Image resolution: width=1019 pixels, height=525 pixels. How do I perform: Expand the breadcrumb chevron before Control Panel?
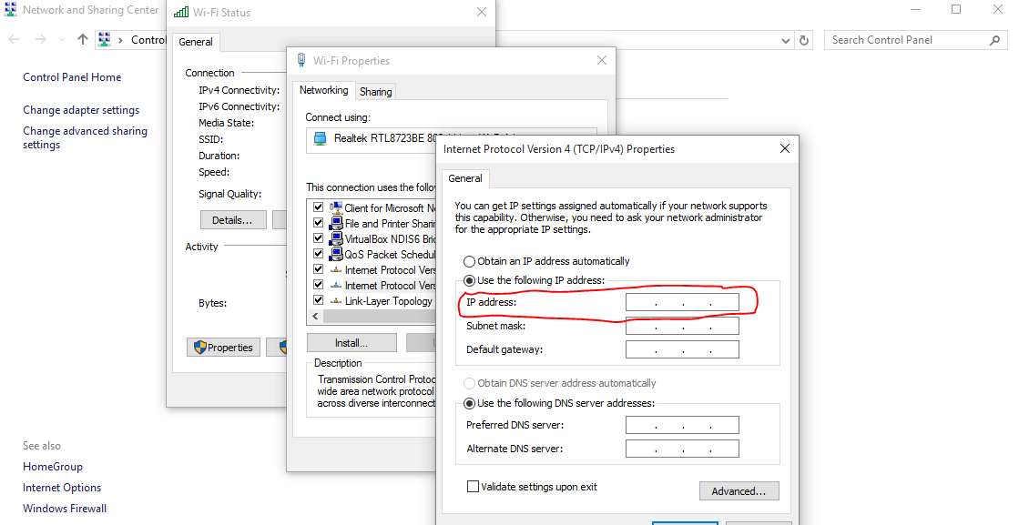121,40
